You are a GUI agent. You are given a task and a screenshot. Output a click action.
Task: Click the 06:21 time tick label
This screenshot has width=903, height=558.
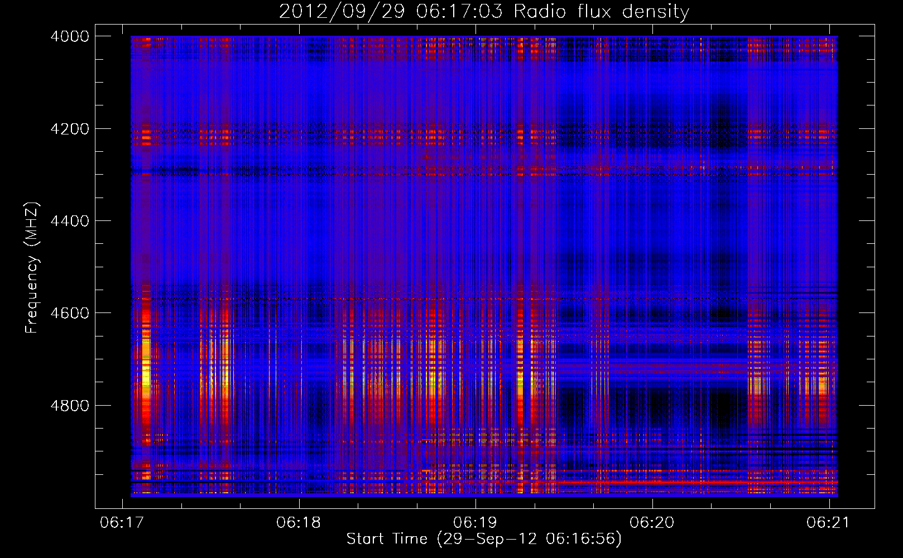pos(828,523)
